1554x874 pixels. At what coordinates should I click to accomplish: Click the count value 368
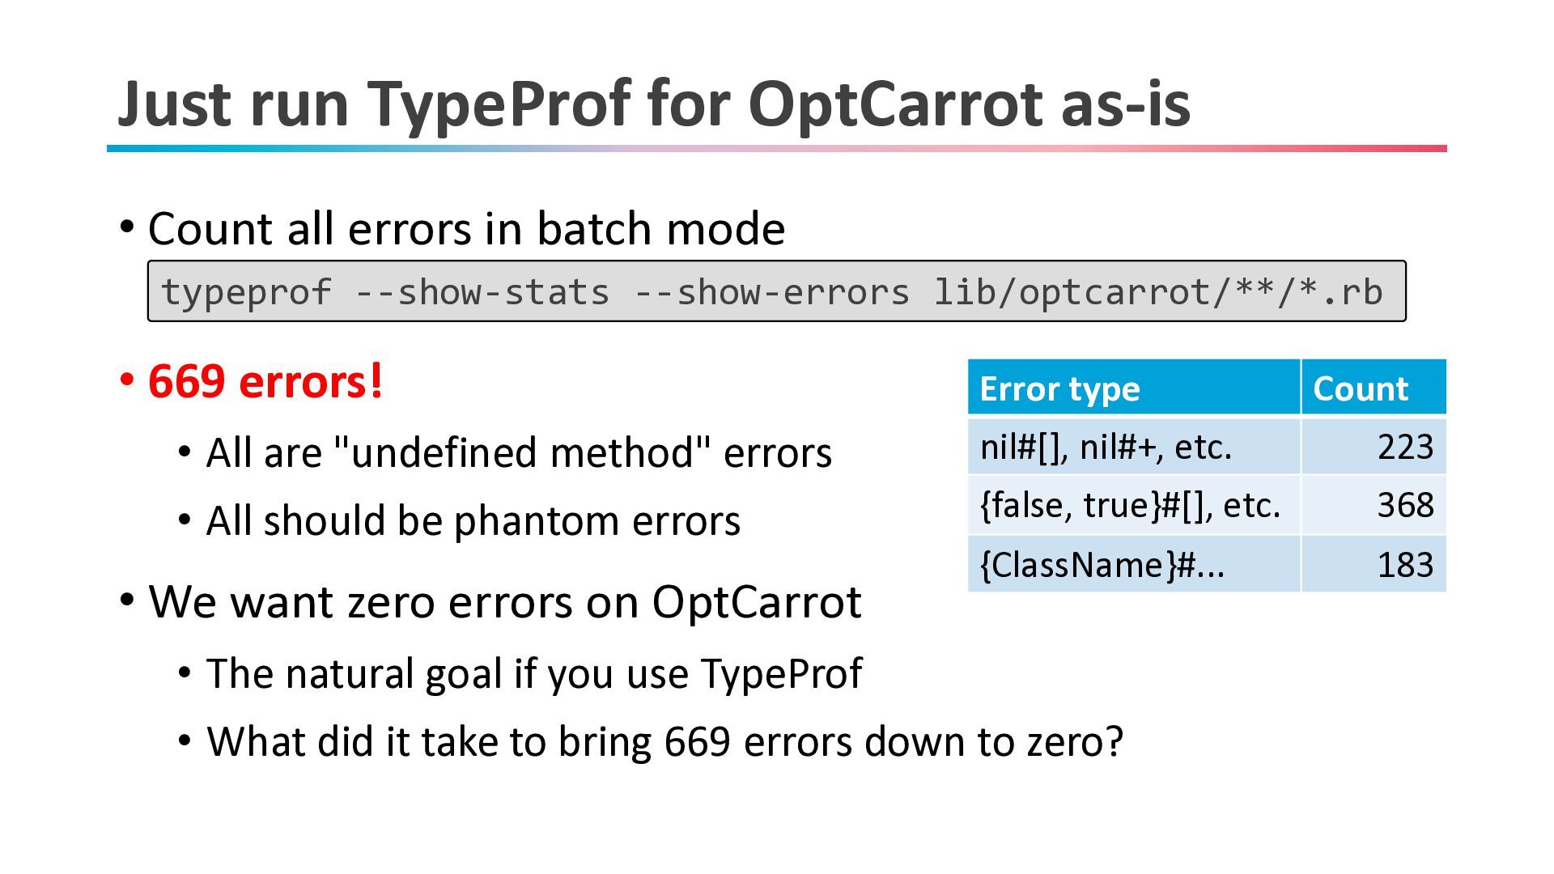1405,505
